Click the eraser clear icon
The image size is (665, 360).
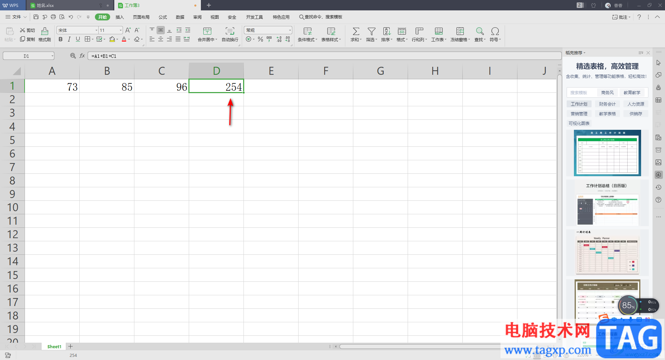tap(137, 39)
